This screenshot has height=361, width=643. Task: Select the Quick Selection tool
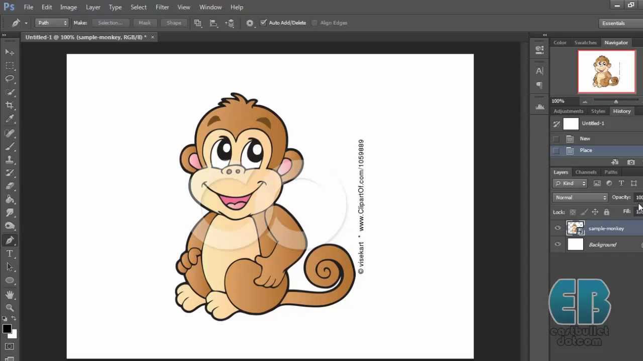coord(10,92)
